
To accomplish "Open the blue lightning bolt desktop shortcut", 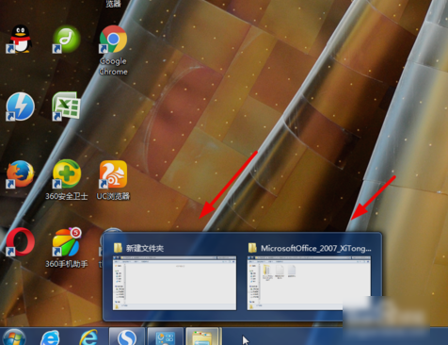I will click(x=20, y=107).
